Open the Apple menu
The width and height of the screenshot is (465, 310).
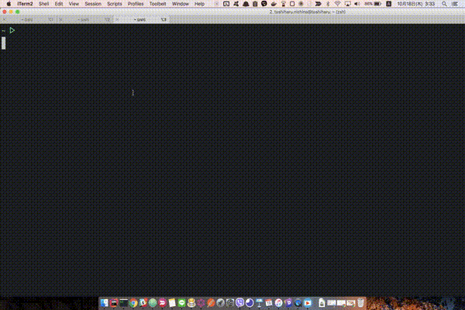click(x=7, y=4)
